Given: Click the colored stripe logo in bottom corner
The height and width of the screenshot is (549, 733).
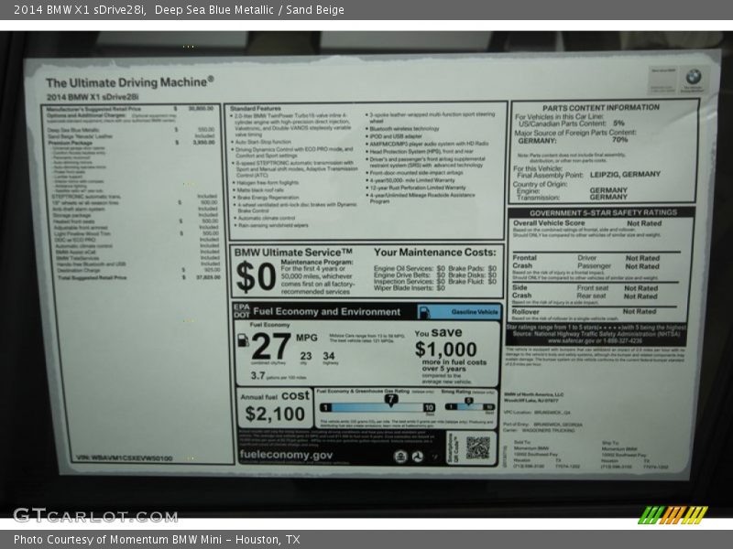Looking at the screenshot, I should pos(673,514).
